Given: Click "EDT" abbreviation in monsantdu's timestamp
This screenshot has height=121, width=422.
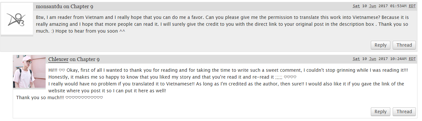Looking at the screenshot, I should pyautogui.click(x=412, y=6).
